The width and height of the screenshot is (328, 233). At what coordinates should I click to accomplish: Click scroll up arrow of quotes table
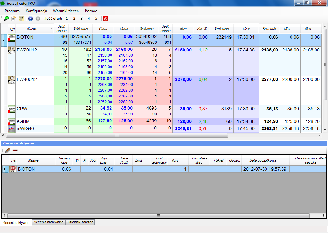pos(325,26)
